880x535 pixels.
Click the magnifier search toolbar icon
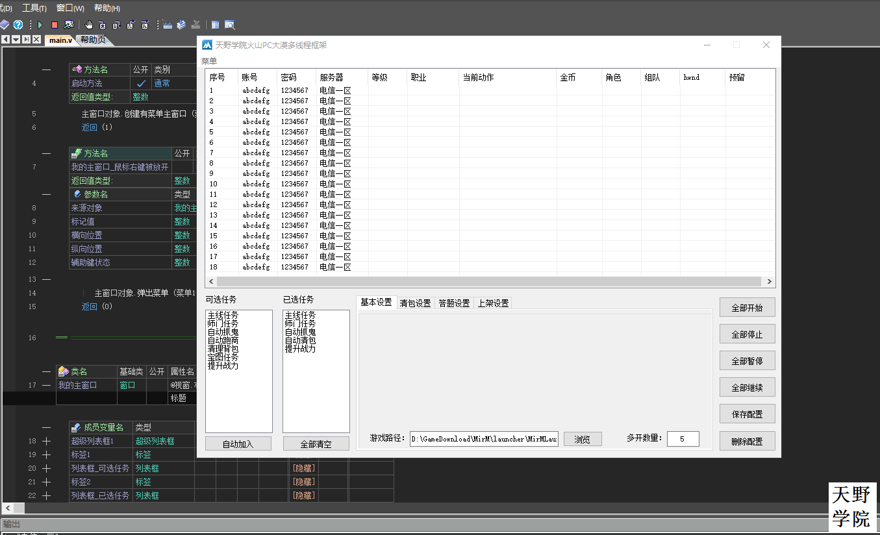click(x=229, y=25)
